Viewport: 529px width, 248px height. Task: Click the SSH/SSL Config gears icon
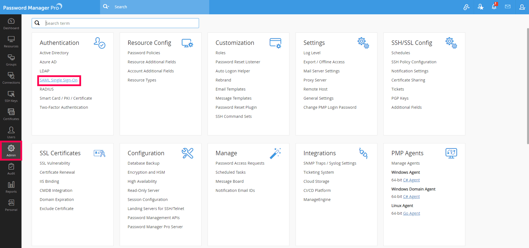pyautogui.click(x=451, y=43)
